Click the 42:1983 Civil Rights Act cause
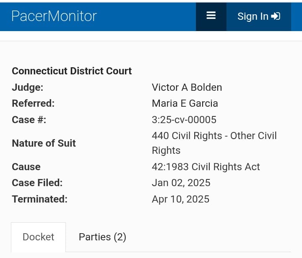 [x=206, y=167]
